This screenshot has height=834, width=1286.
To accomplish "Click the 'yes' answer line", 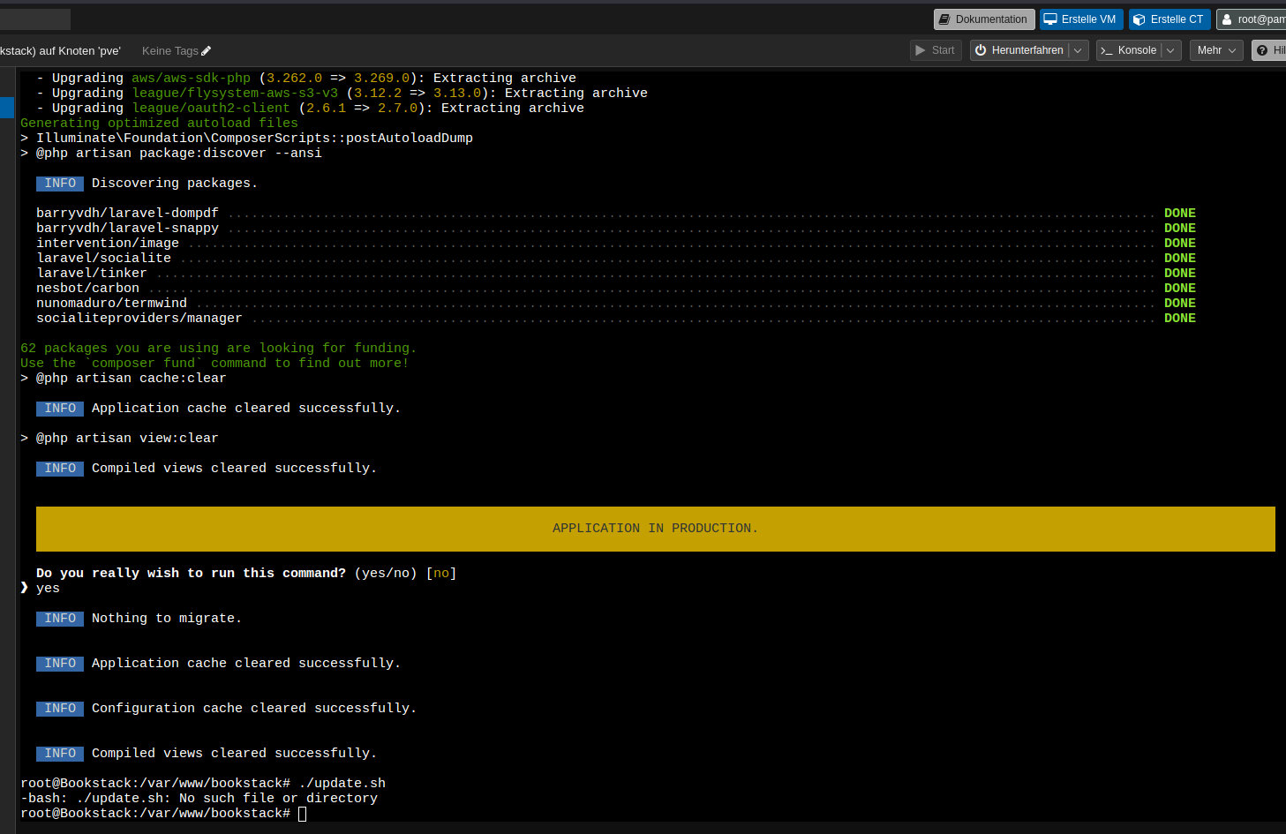I will pos(41,589).
